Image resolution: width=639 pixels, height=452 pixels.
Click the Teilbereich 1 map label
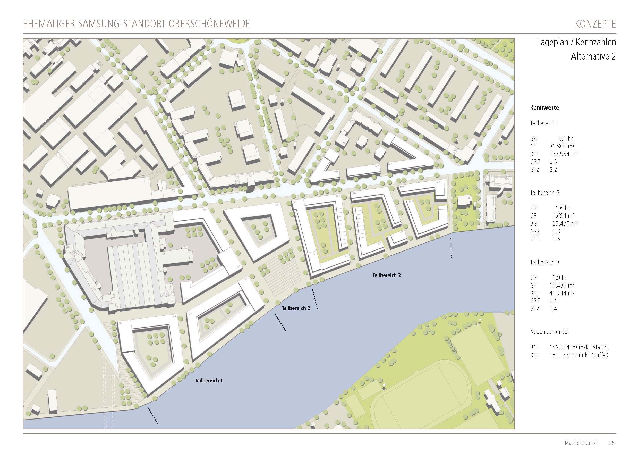tap(208, 380)
